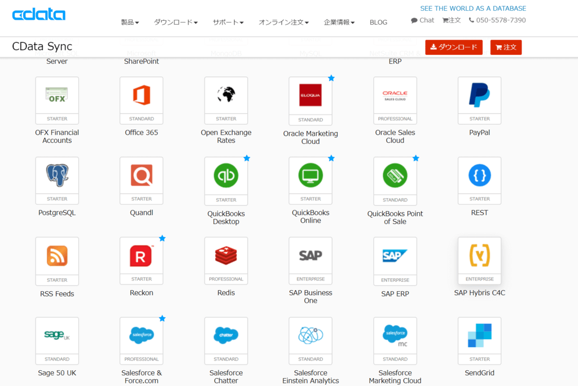Open the QuickBooks Desktop icon
Image resolution: width=578 pixels, height=386 pixels.
[x=226, y=176]
